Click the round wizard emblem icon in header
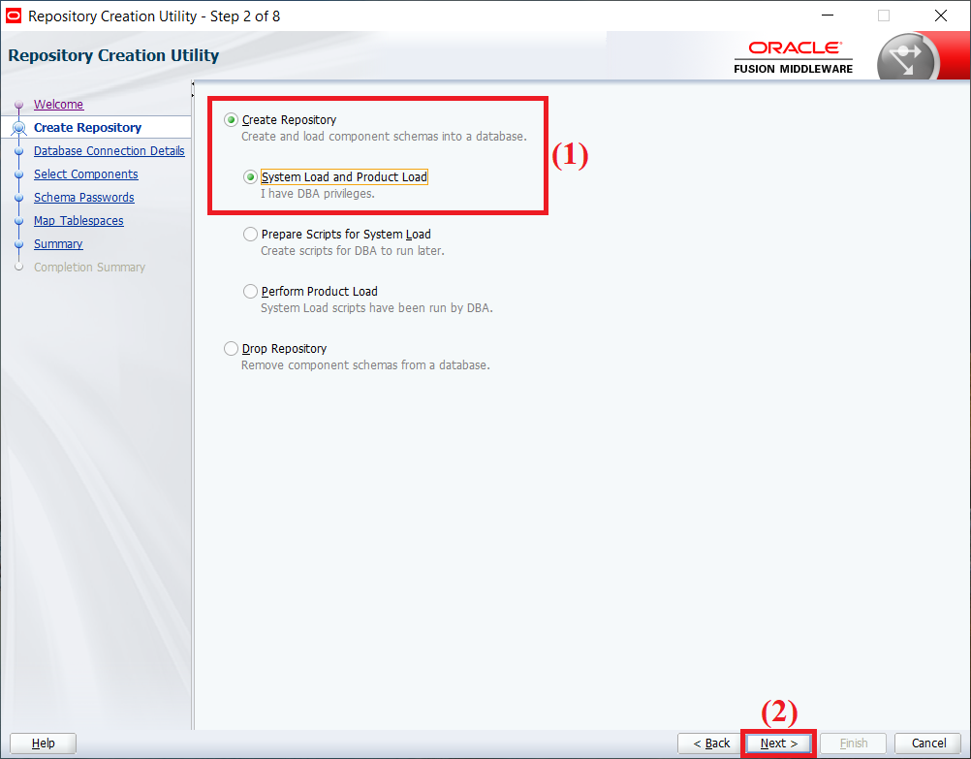Screen dimensions: 971x759 coord(907,57)
